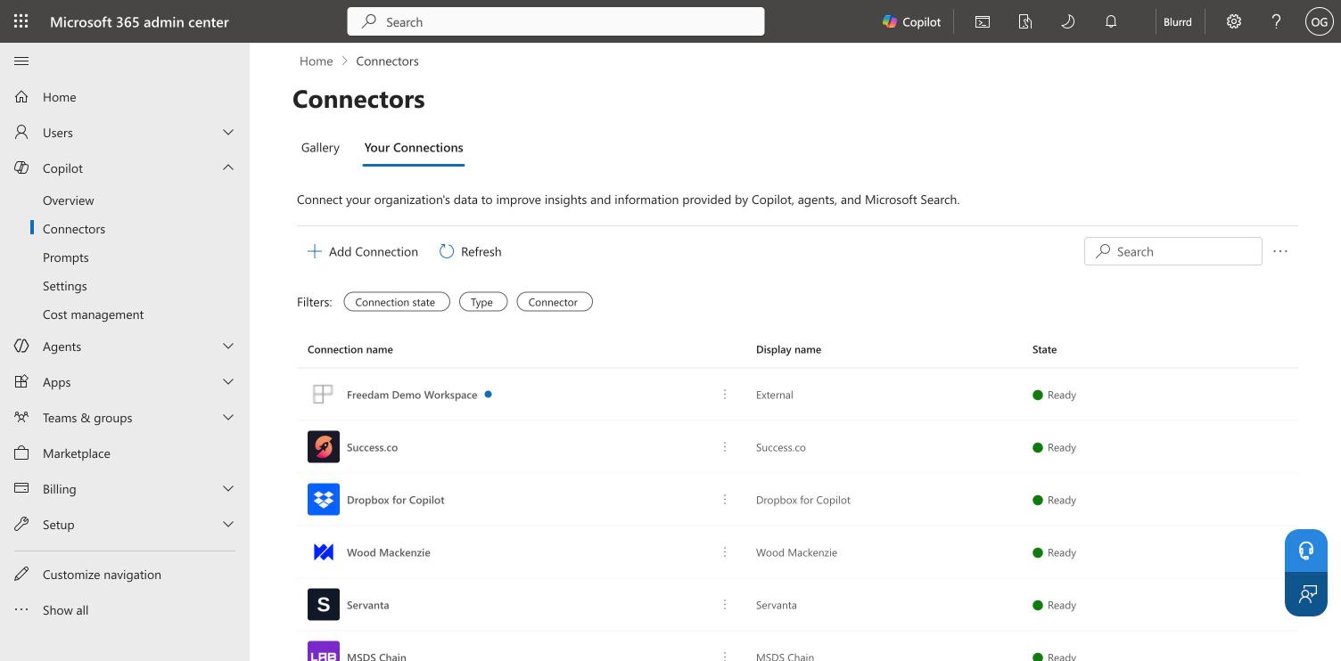Viewport: 1341px width, 661px height.
Task: Expand the Apps section chevron
Action: 228,381
